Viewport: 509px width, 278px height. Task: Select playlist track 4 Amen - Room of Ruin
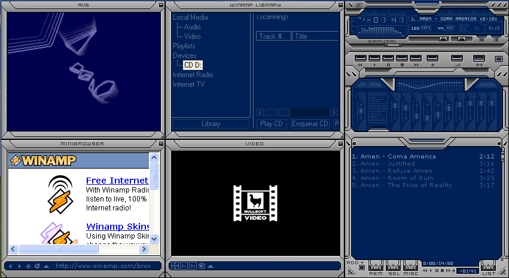423,178
